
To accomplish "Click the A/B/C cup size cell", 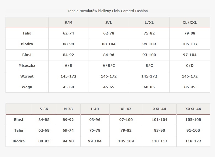I will (109, 66).
